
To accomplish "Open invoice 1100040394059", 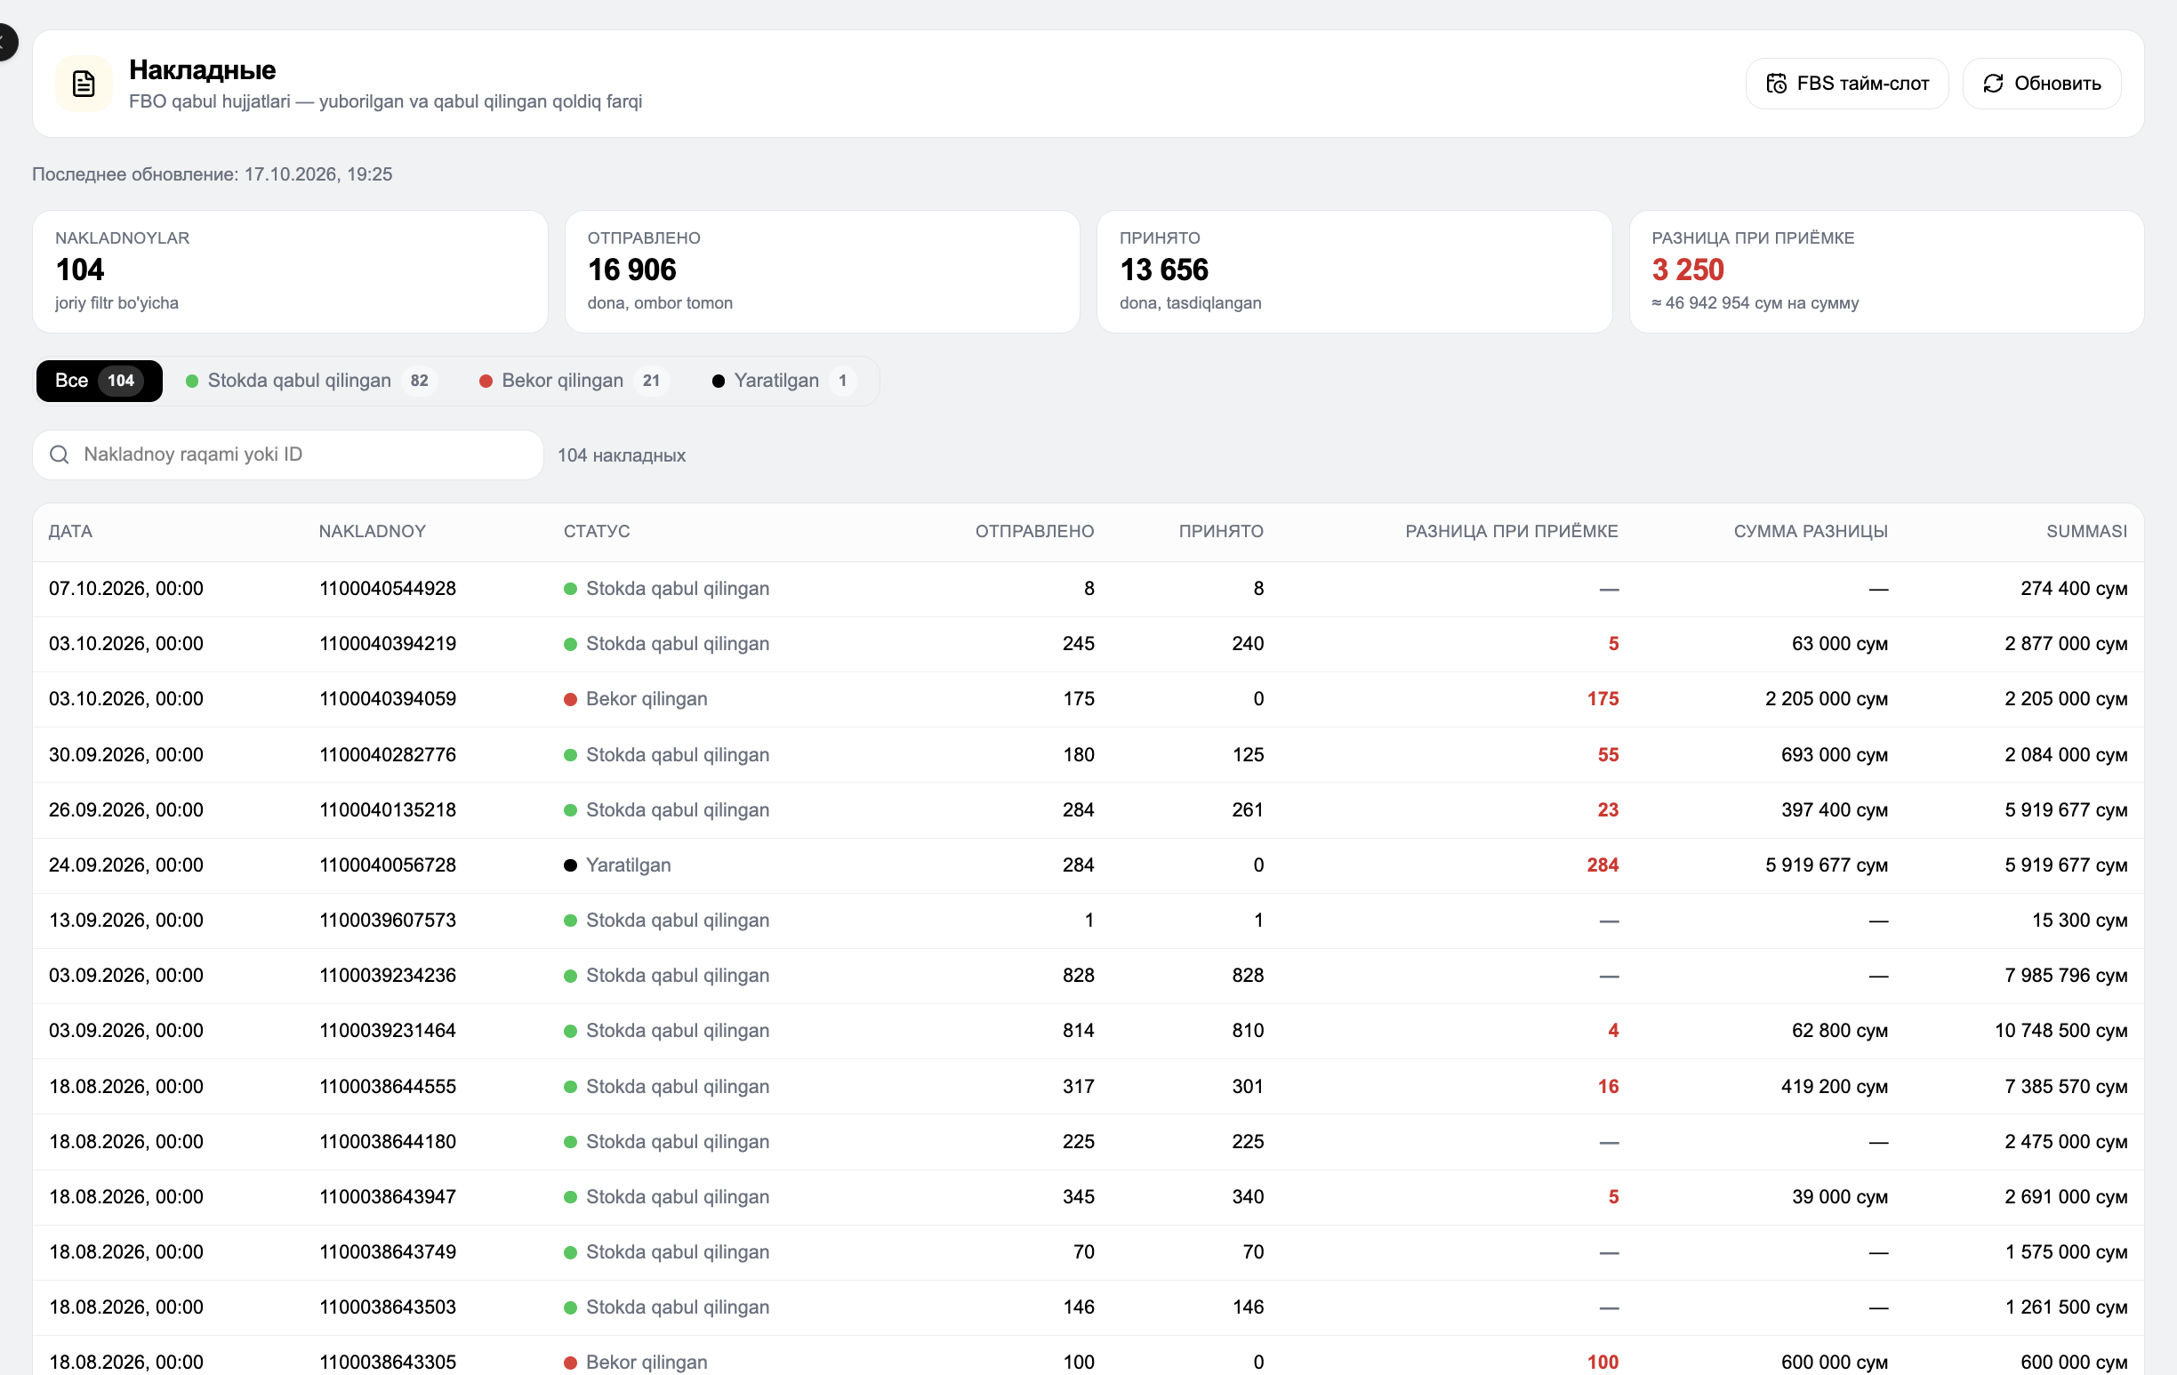I will point(388,699).
